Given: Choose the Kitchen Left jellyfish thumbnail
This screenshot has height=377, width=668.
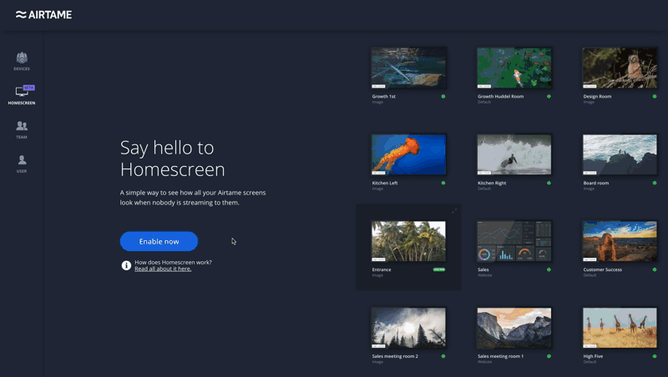Looking at the screenshot, I should click(408, 154).
